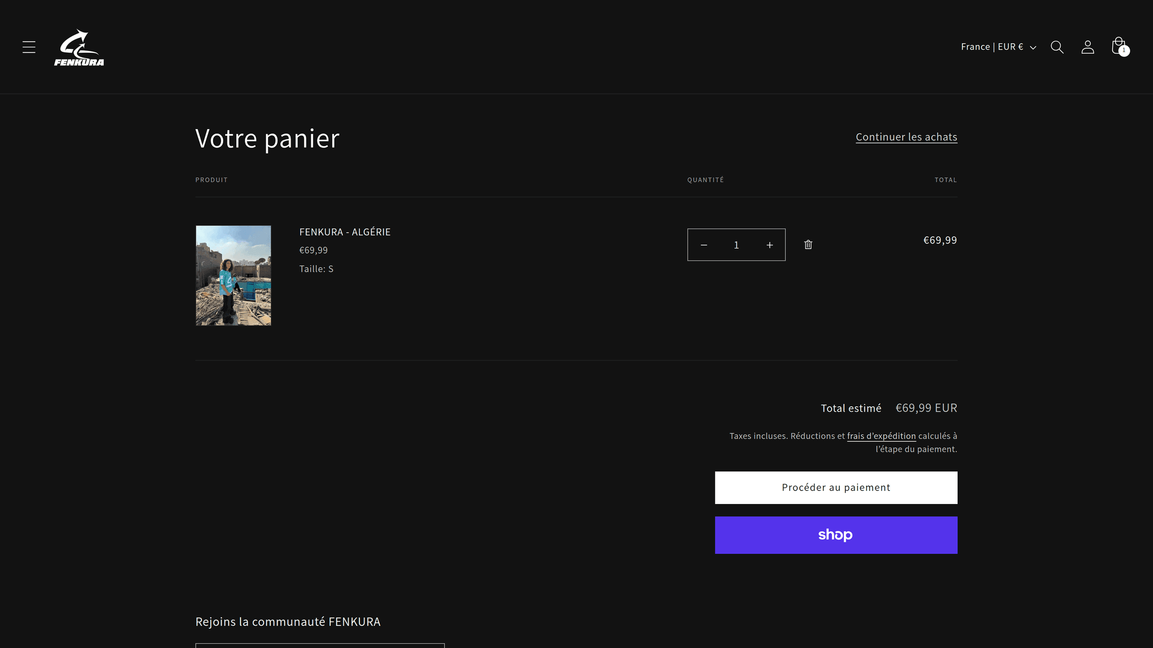The height and width of the screenshot is (648, 1153).
Task: Pay with the purple Shop button
Action: pyautogui.click(x=836, y=535)
